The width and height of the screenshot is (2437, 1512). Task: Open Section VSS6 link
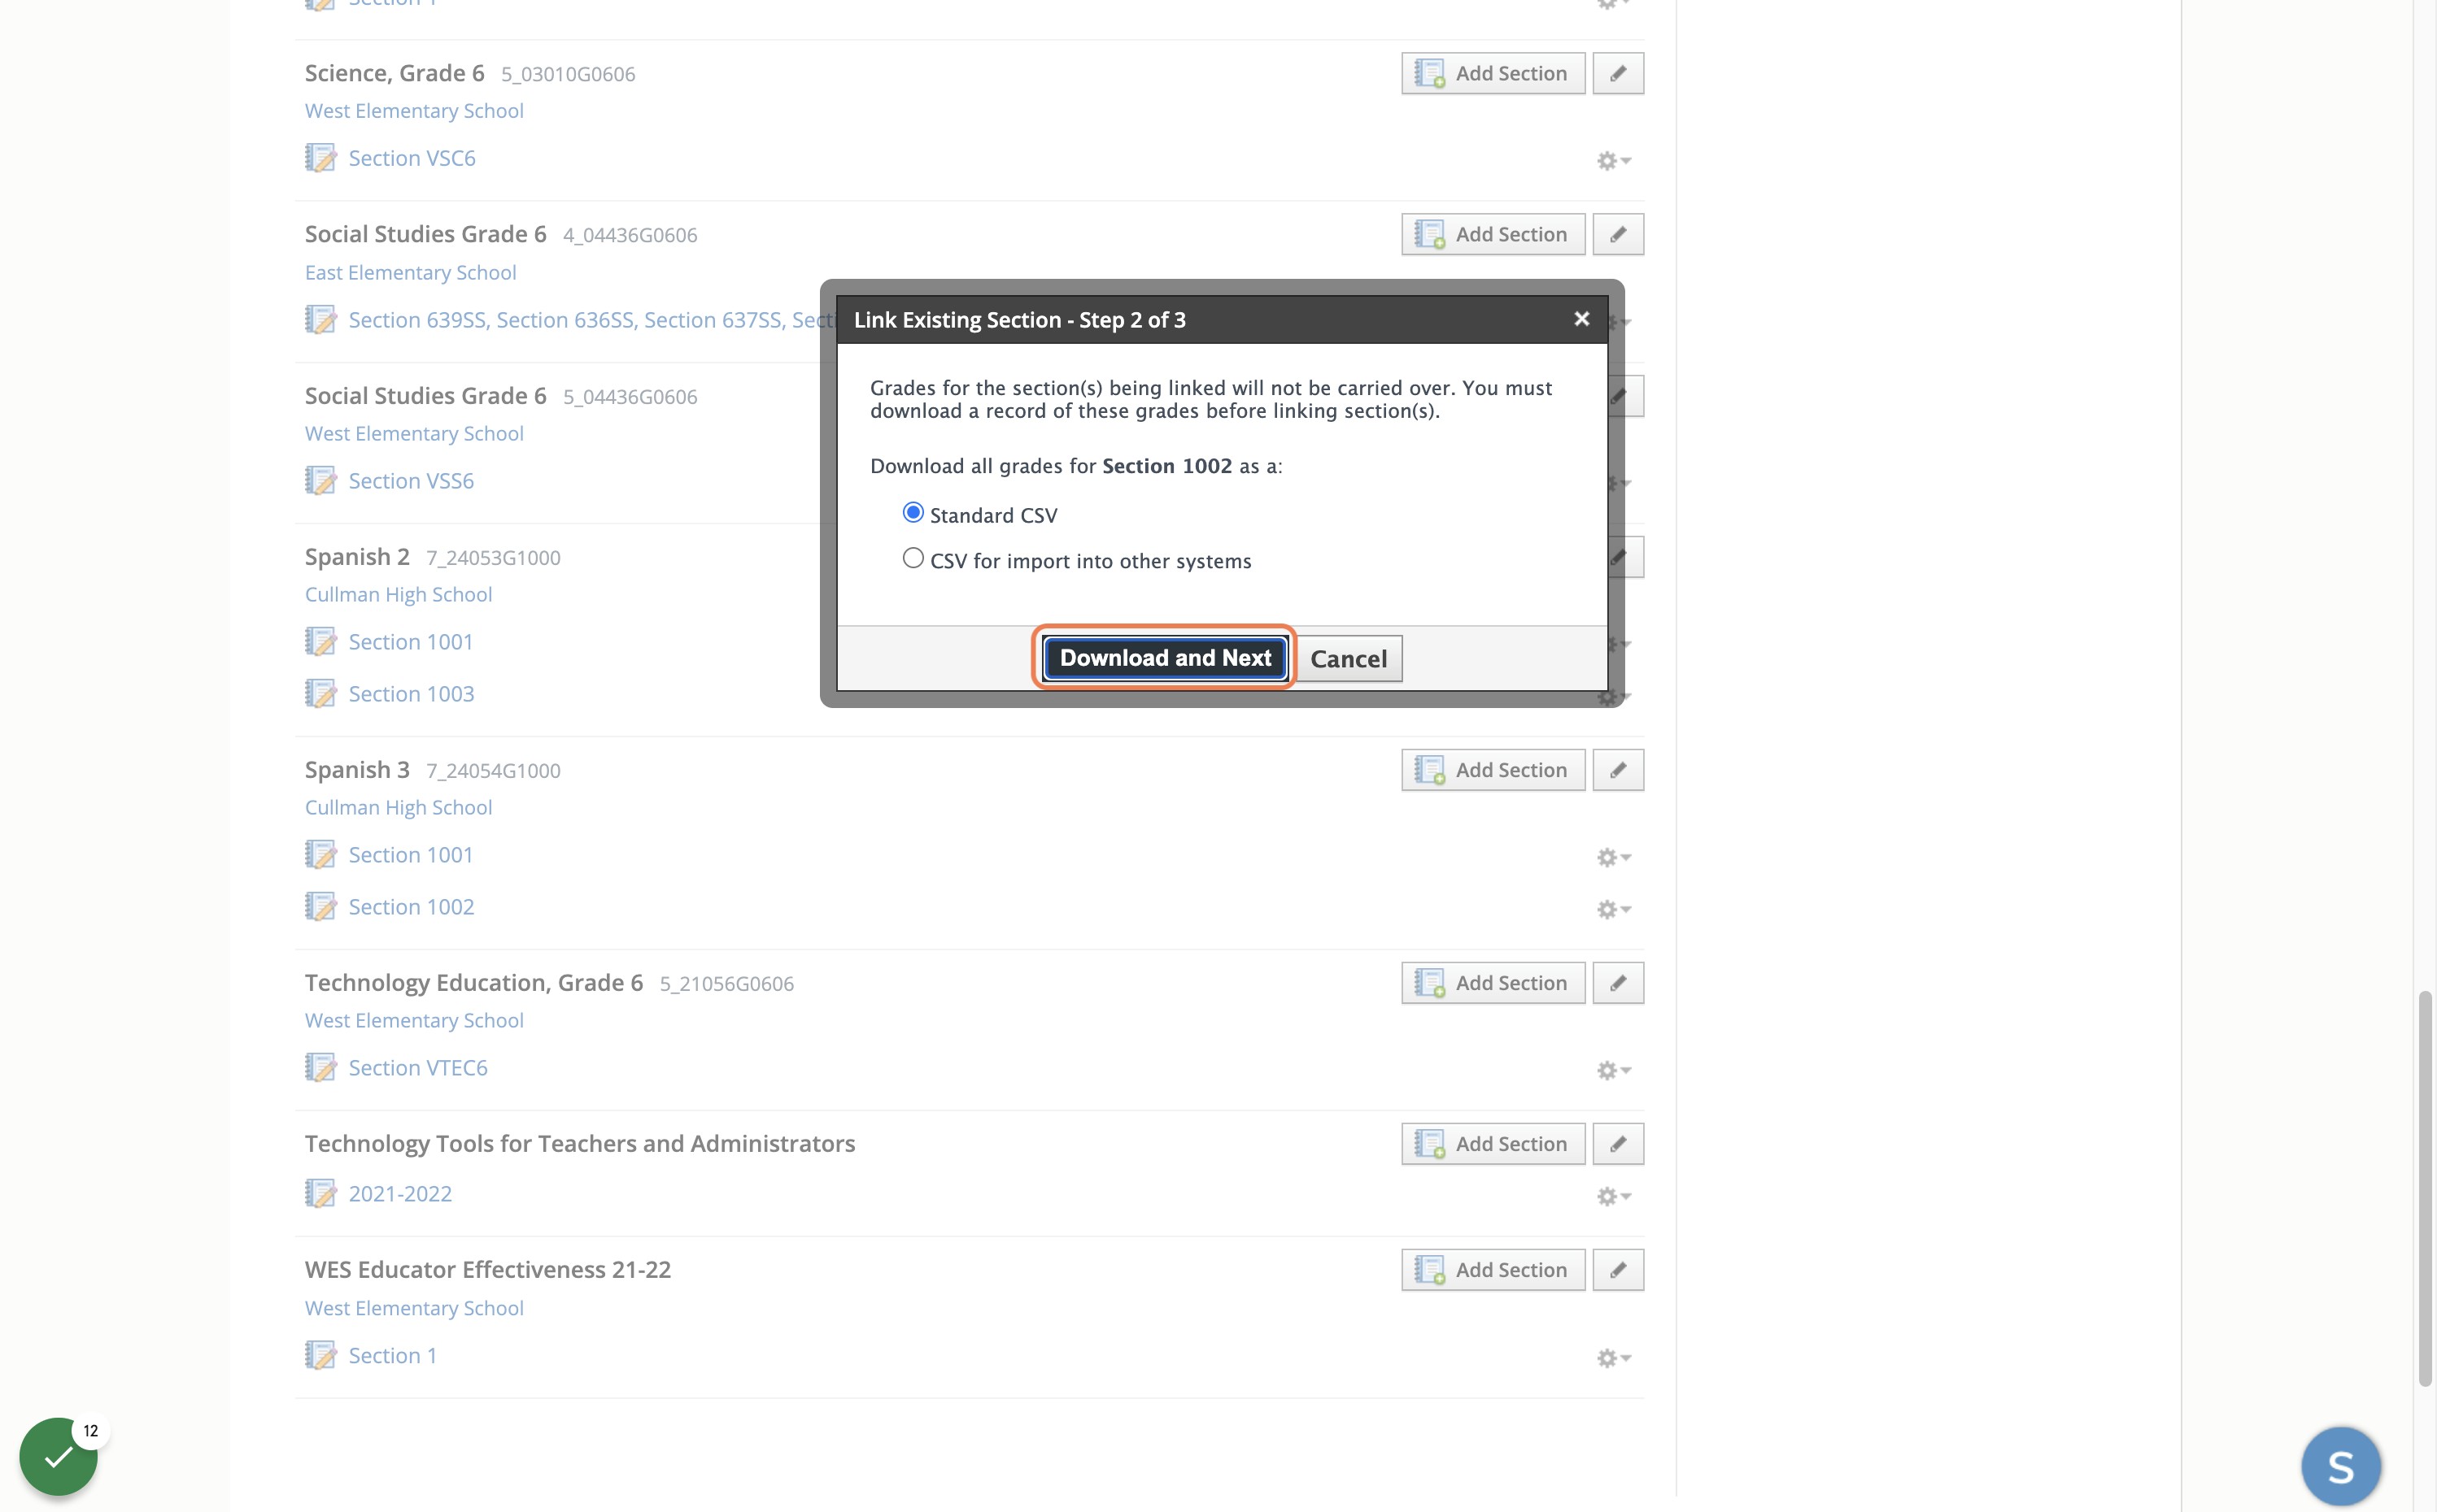click(410, 481)
